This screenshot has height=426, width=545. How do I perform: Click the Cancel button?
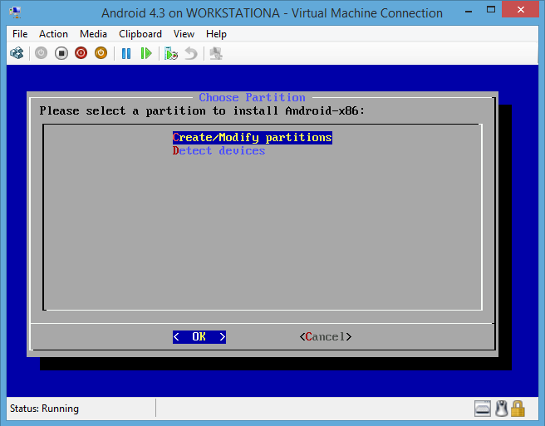[326, 336]
